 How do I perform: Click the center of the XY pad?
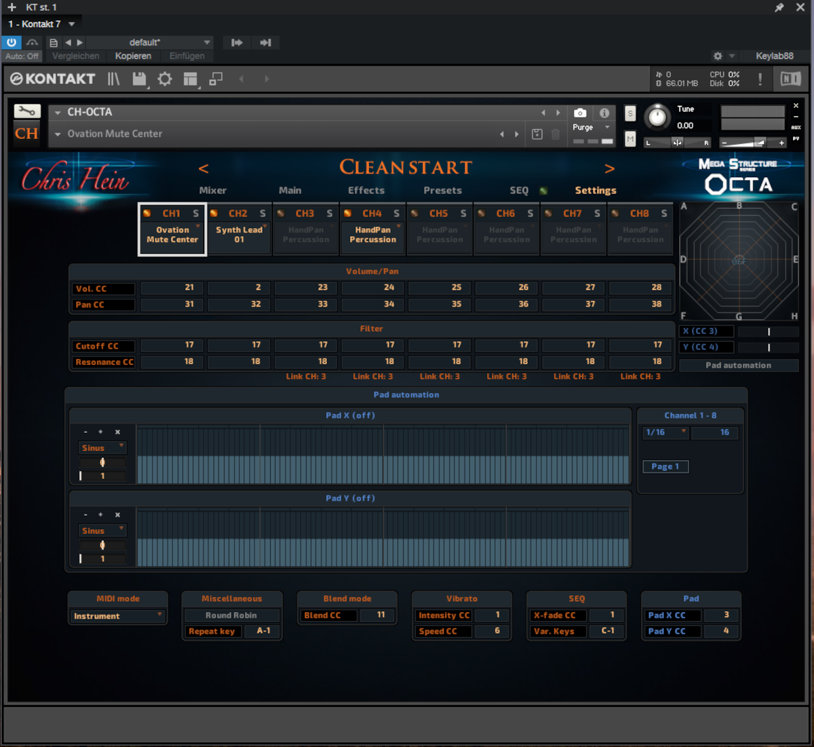pos(739,260)
